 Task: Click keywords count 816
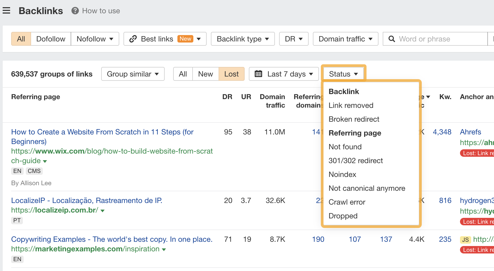pyautogui.click(x=445, y=201)
